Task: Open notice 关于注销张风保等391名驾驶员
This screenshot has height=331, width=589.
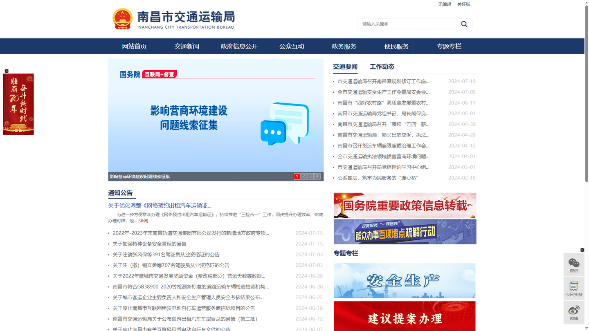Action: [x=166, y=255]
